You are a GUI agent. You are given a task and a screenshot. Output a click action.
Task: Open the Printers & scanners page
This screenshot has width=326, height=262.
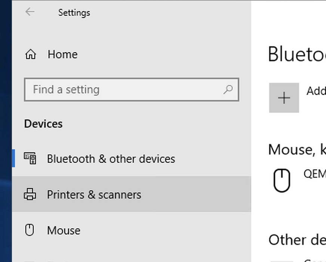pos(132,194)
